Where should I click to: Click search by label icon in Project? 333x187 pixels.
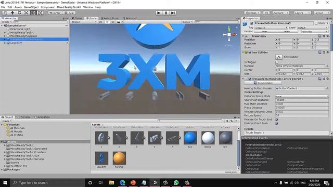pyautogui.click(x=232, y=121)
